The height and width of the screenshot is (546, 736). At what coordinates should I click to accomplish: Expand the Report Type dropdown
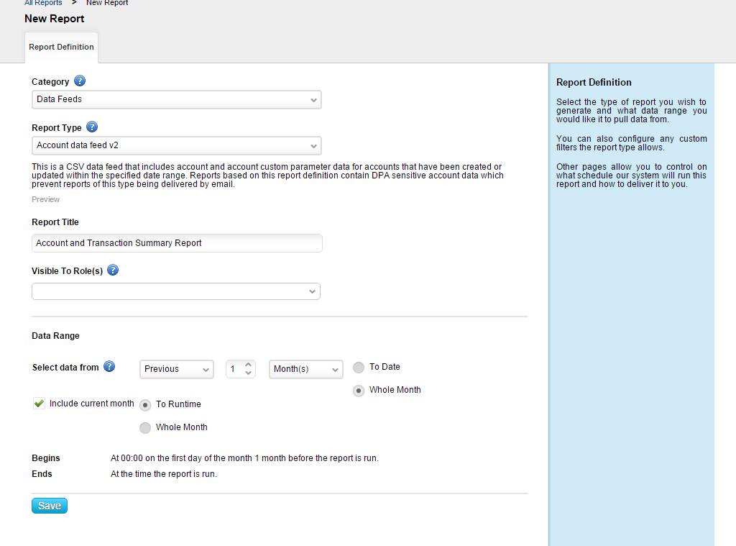point(176,145)
